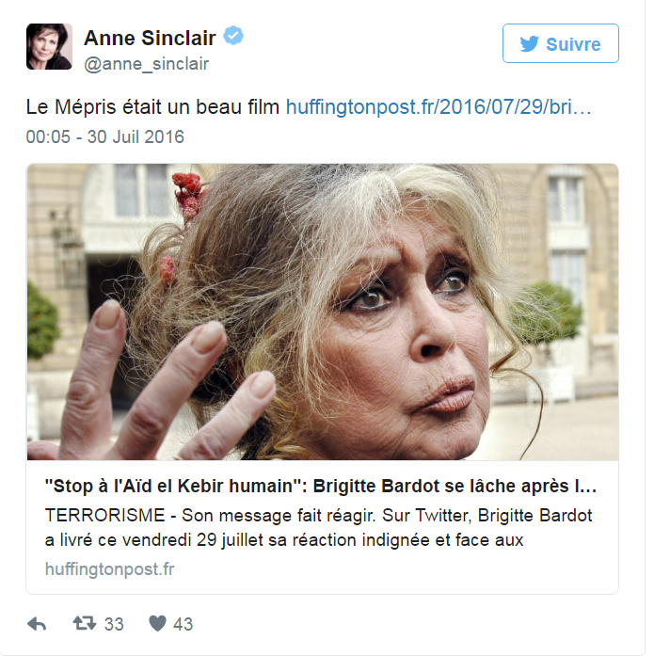Open the Anne Sinclair display name
This screenshot has height=656, width=654.
point(151,38)
